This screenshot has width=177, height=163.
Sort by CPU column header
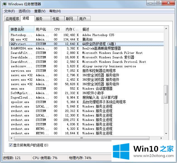57,29
